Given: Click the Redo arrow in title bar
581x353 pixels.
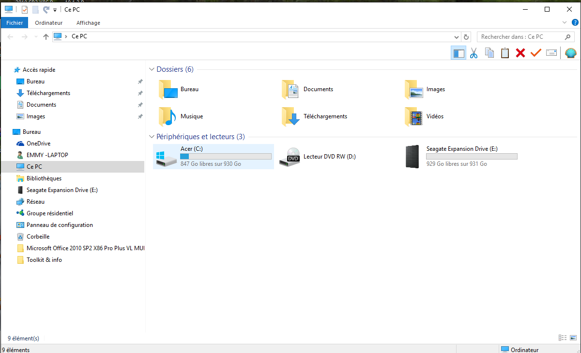Looking at the screenshot, I should (x=46, y=10).
